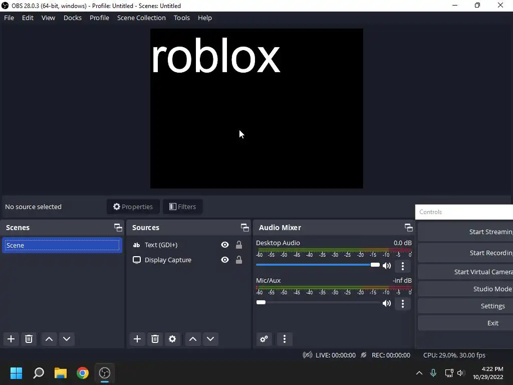
Task: Open Desktop Audio three-dot options
Action: pos(403,266)
